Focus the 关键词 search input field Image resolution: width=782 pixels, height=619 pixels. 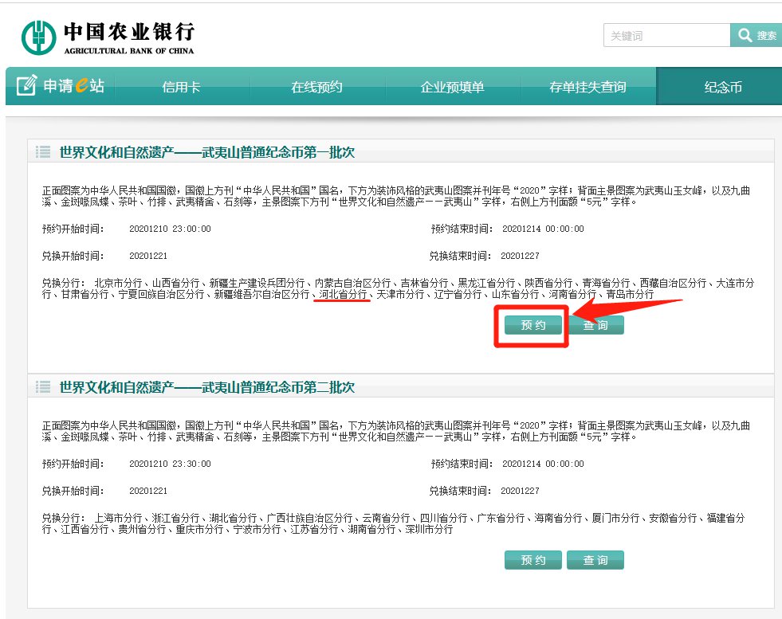point(666,36)
